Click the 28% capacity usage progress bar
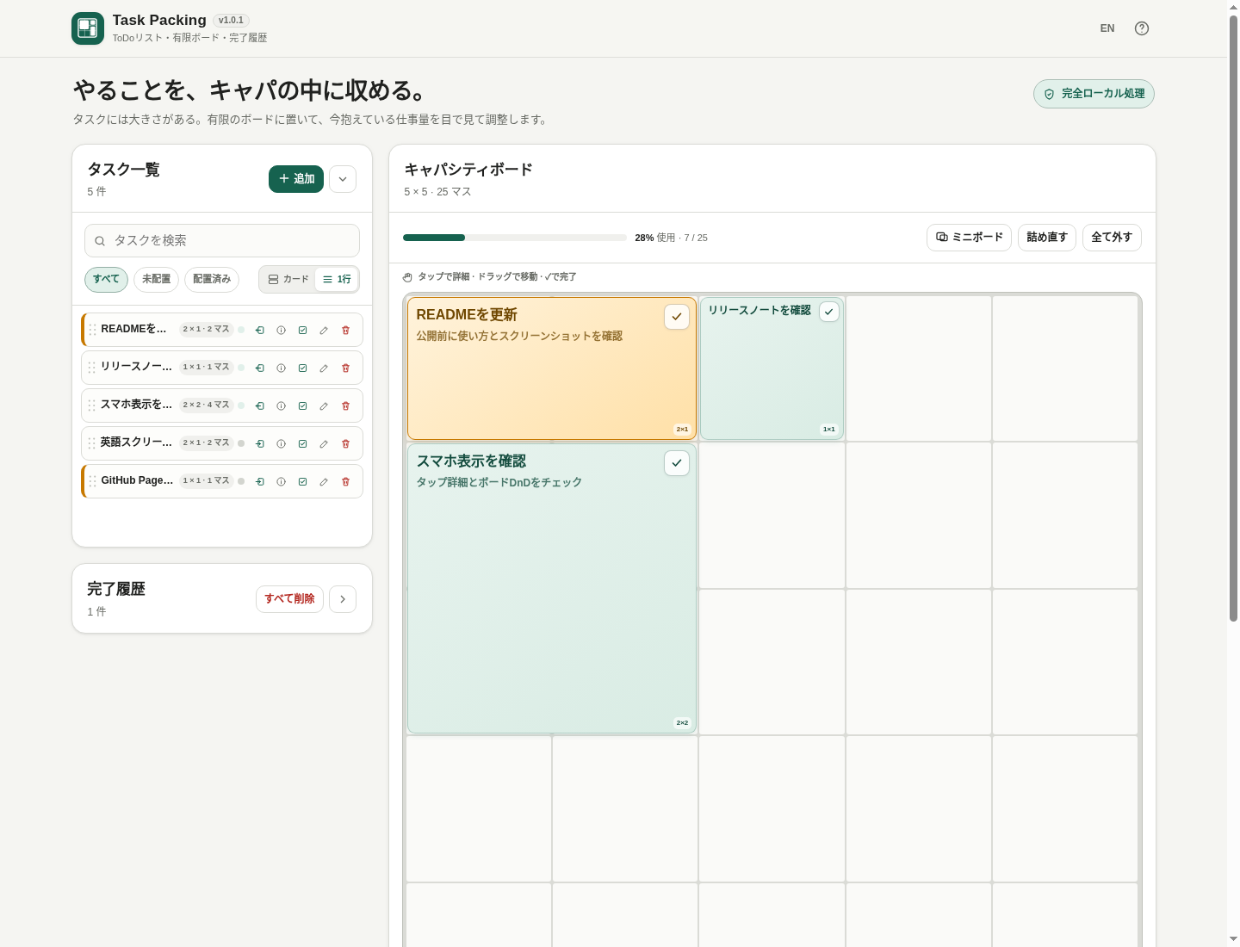 tap(515, 238)
